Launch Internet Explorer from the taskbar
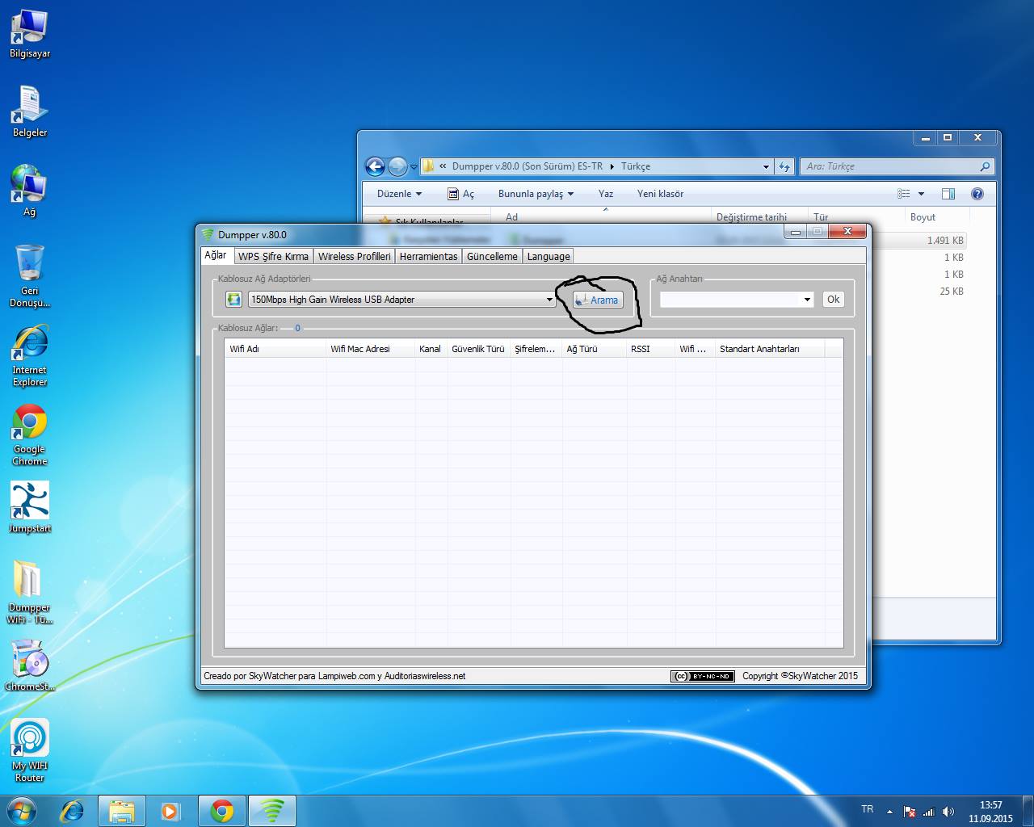This screenshot has height=827, width=1034. tap(73, 810)
